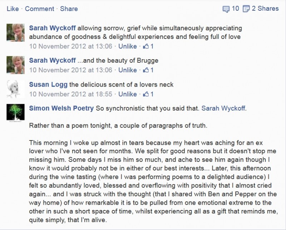Screen dimensions: 286x230
Task: Click the comments speech bubble icon
Action: coord(226,9)
